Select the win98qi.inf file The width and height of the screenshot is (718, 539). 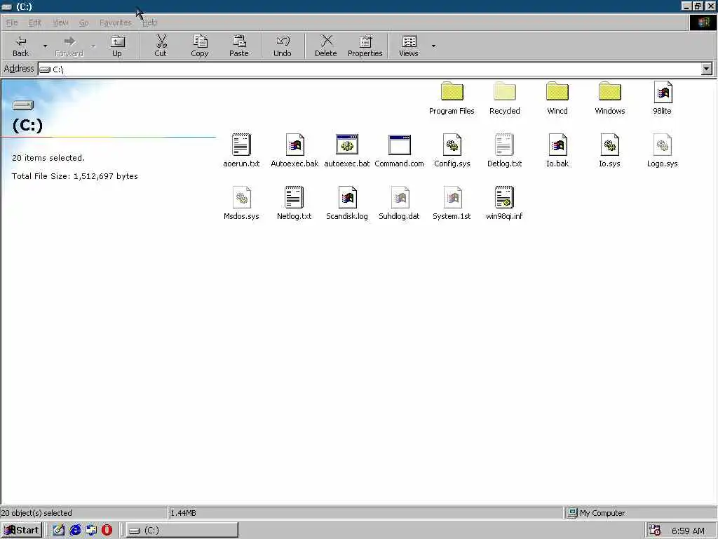pos(504,204)
